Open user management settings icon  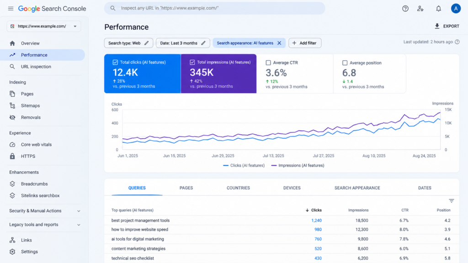[420, 9]
